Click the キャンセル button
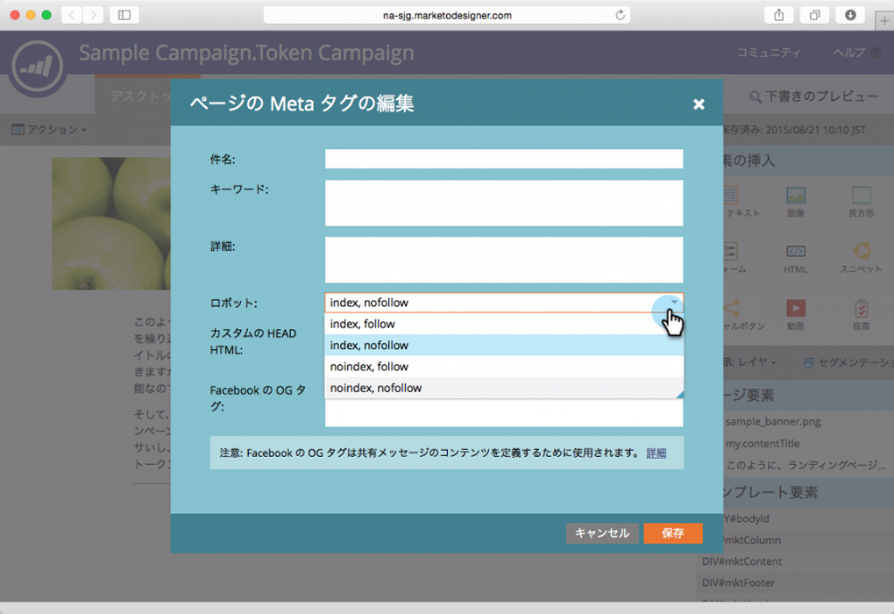Screen dimensions: 894x614 602,533
